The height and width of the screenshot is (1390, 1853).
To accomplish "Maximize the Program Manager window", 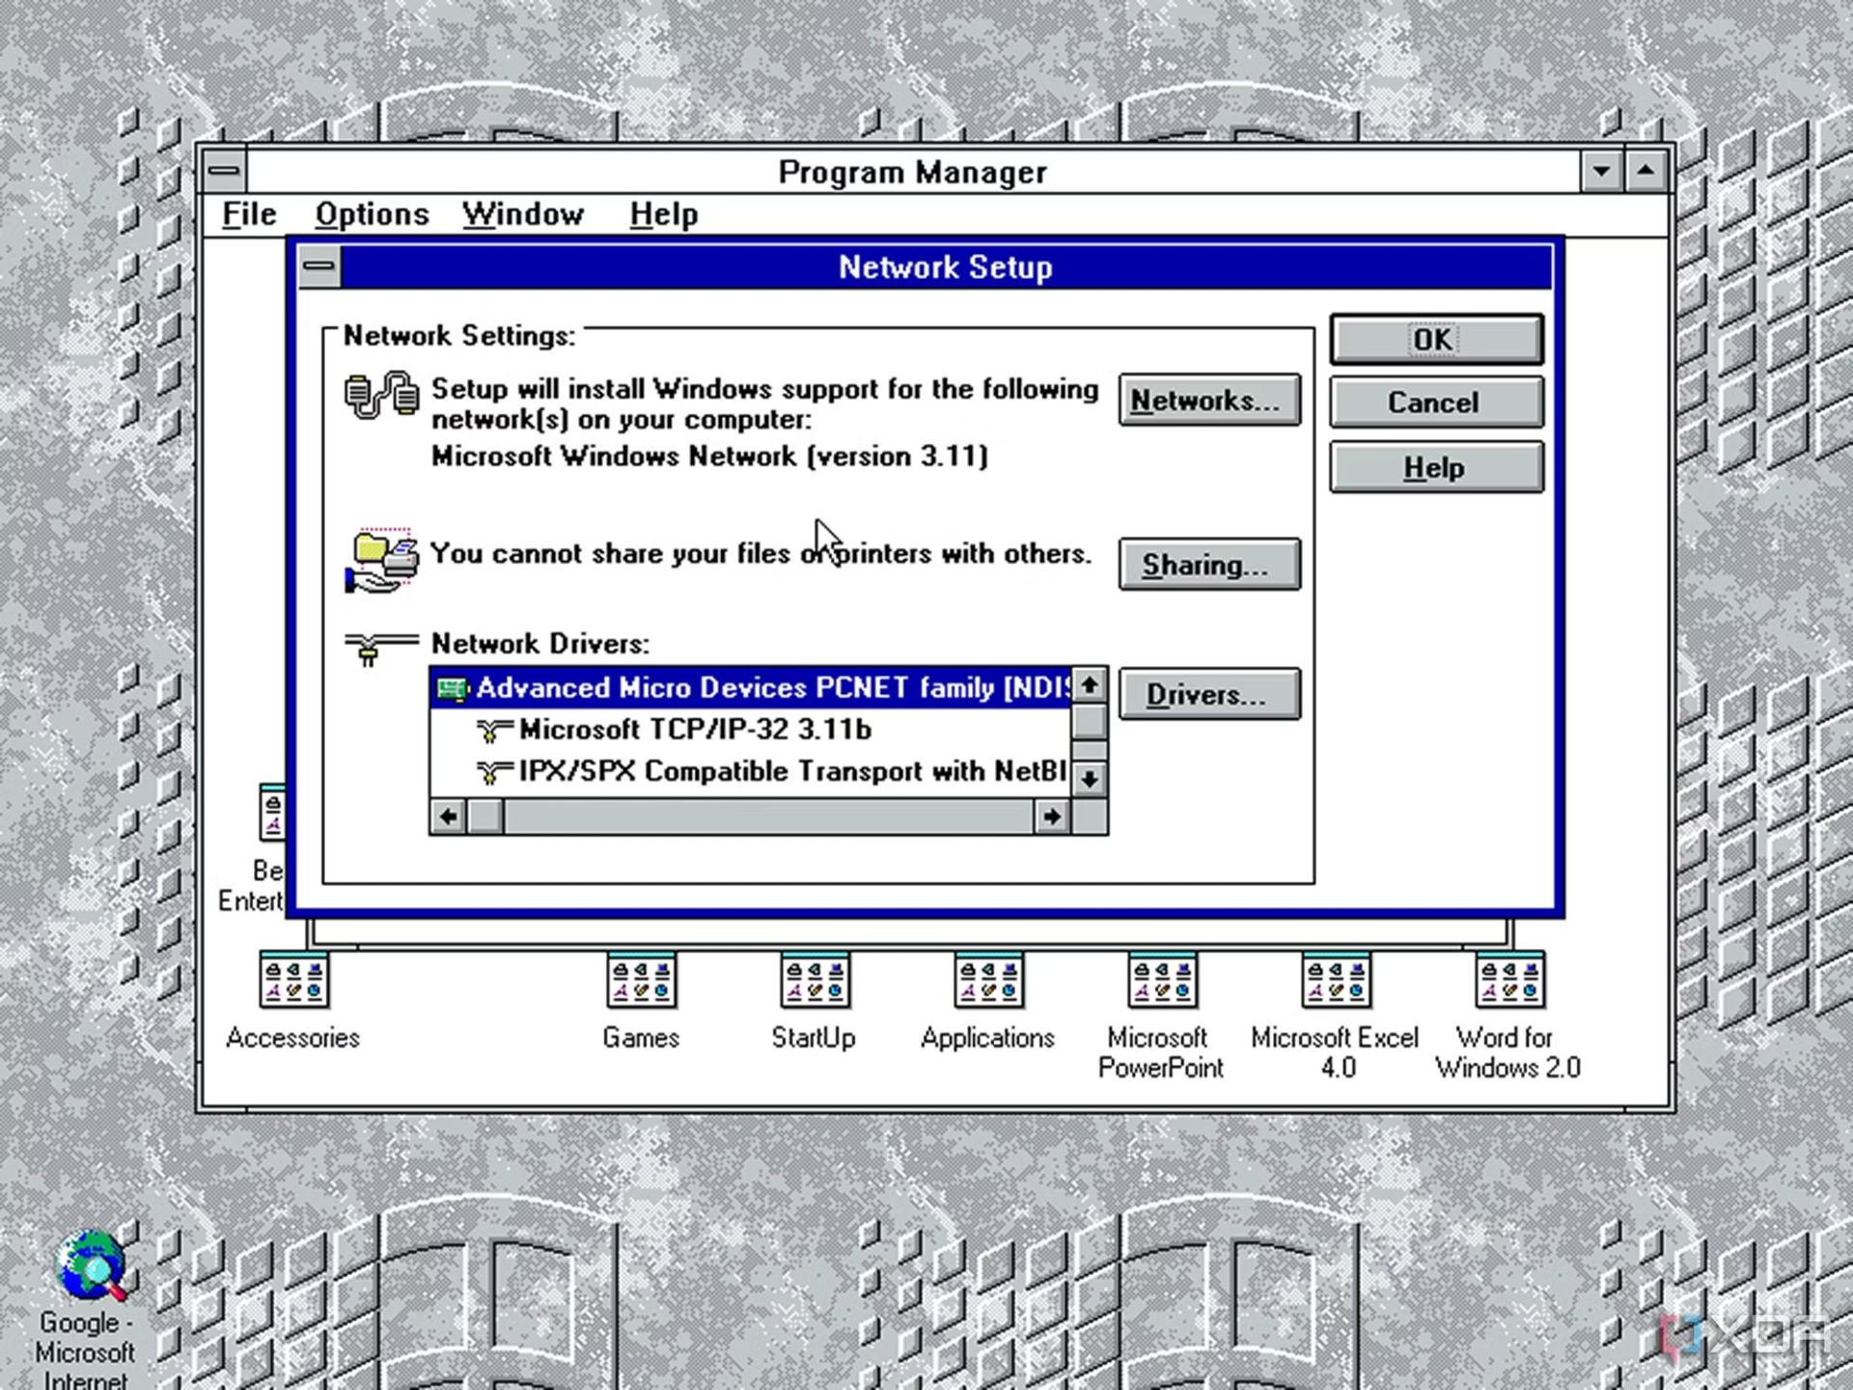I will (x=1646, y=172).
